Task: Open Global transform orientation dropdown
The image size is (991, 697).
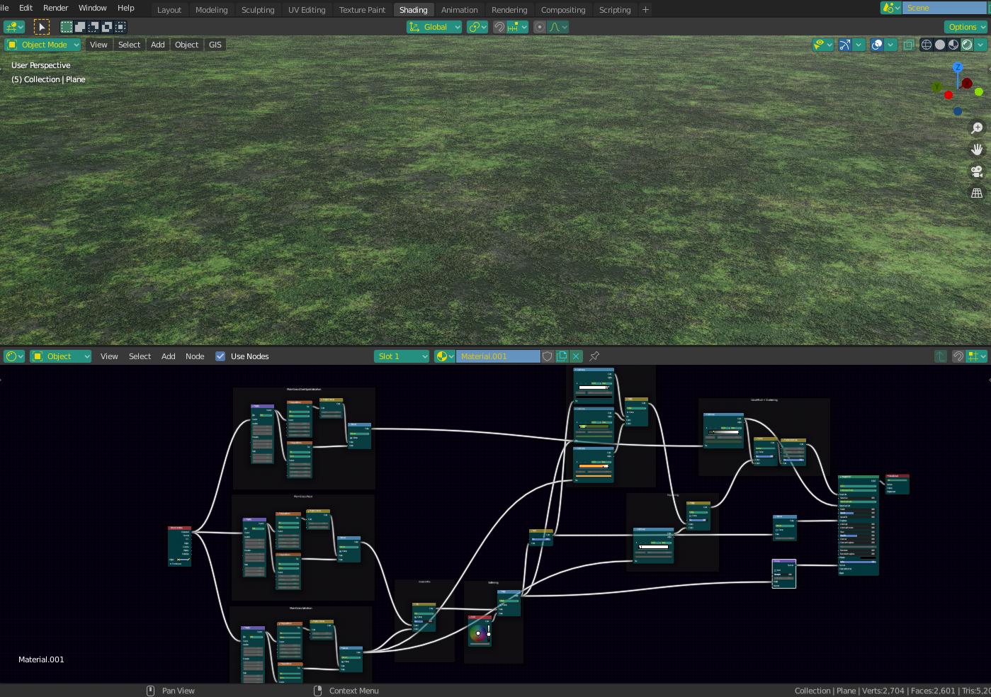Action: (434, 27)
